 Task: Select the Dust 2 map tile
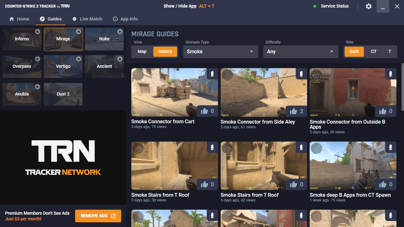tap(63, 94)
